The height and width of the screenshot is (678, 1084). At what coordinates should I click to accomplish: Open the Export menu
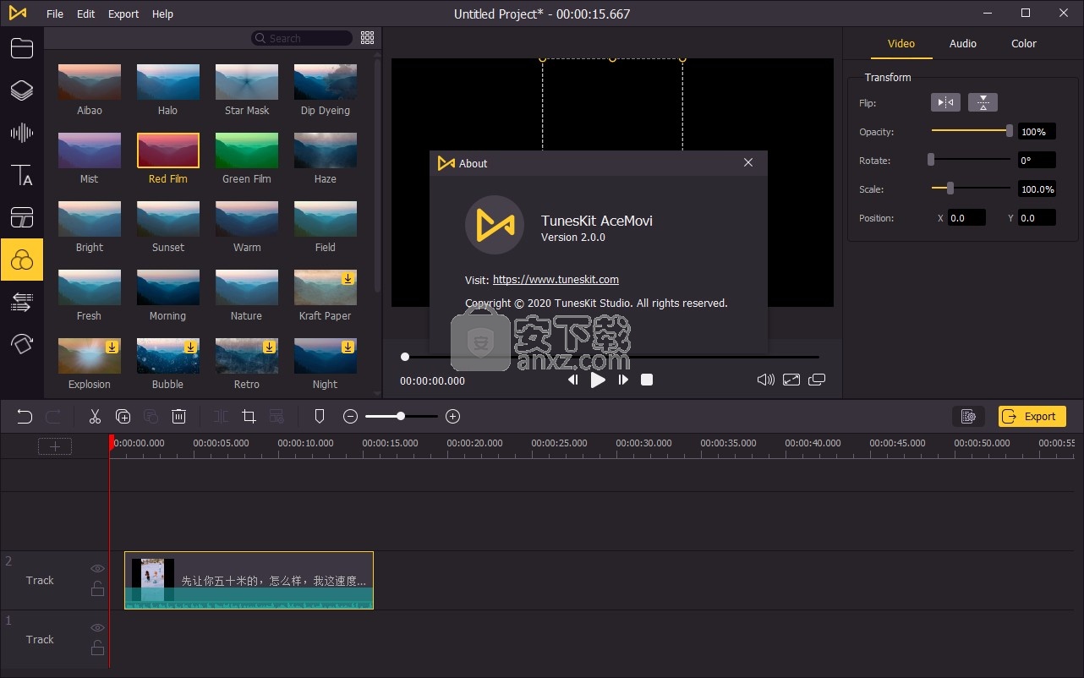coord(123,14)
